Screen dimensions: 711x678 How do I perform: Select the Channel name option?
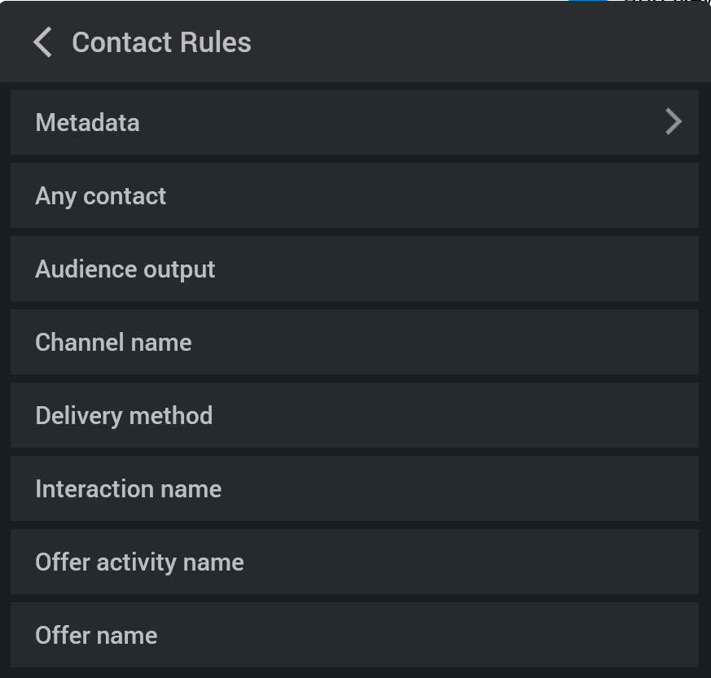click(354, 342)
